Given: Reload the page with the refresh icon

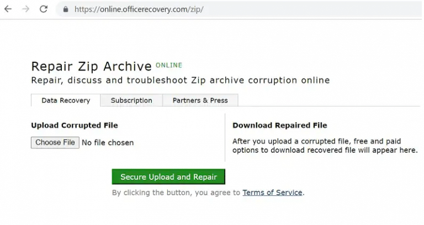Looking at the screenshot, I should click(44, 9).
